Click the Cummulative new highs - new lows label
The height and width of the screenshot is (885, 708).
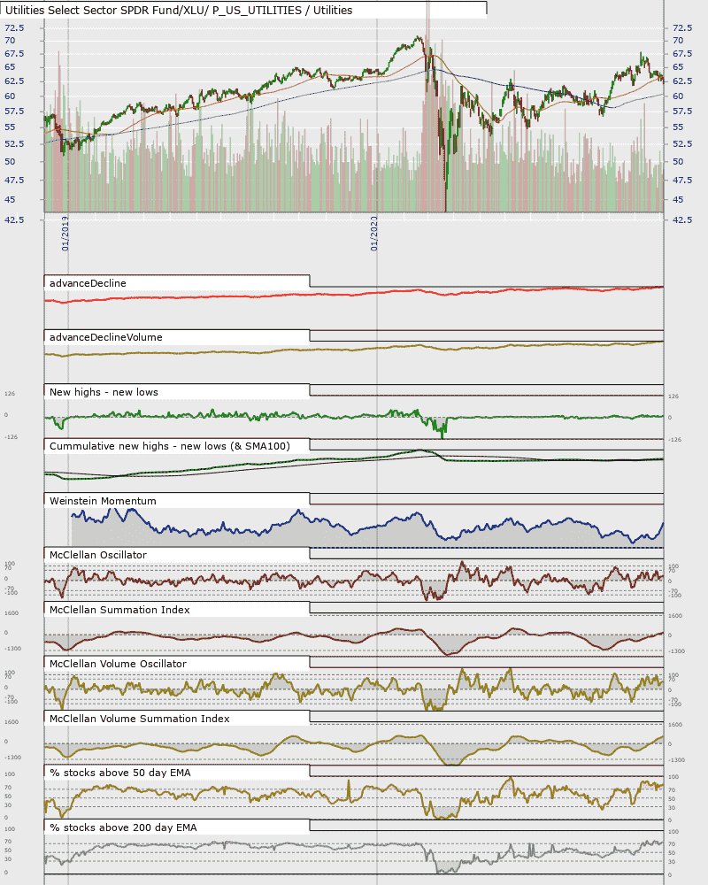click(x=169, y=446)
